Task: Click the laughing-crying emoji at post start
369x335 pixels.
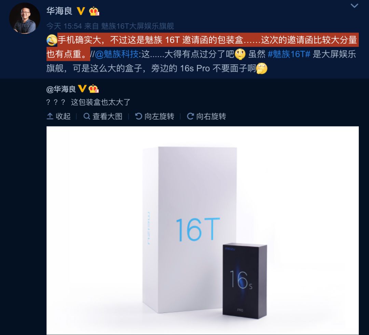Action: 52,40
